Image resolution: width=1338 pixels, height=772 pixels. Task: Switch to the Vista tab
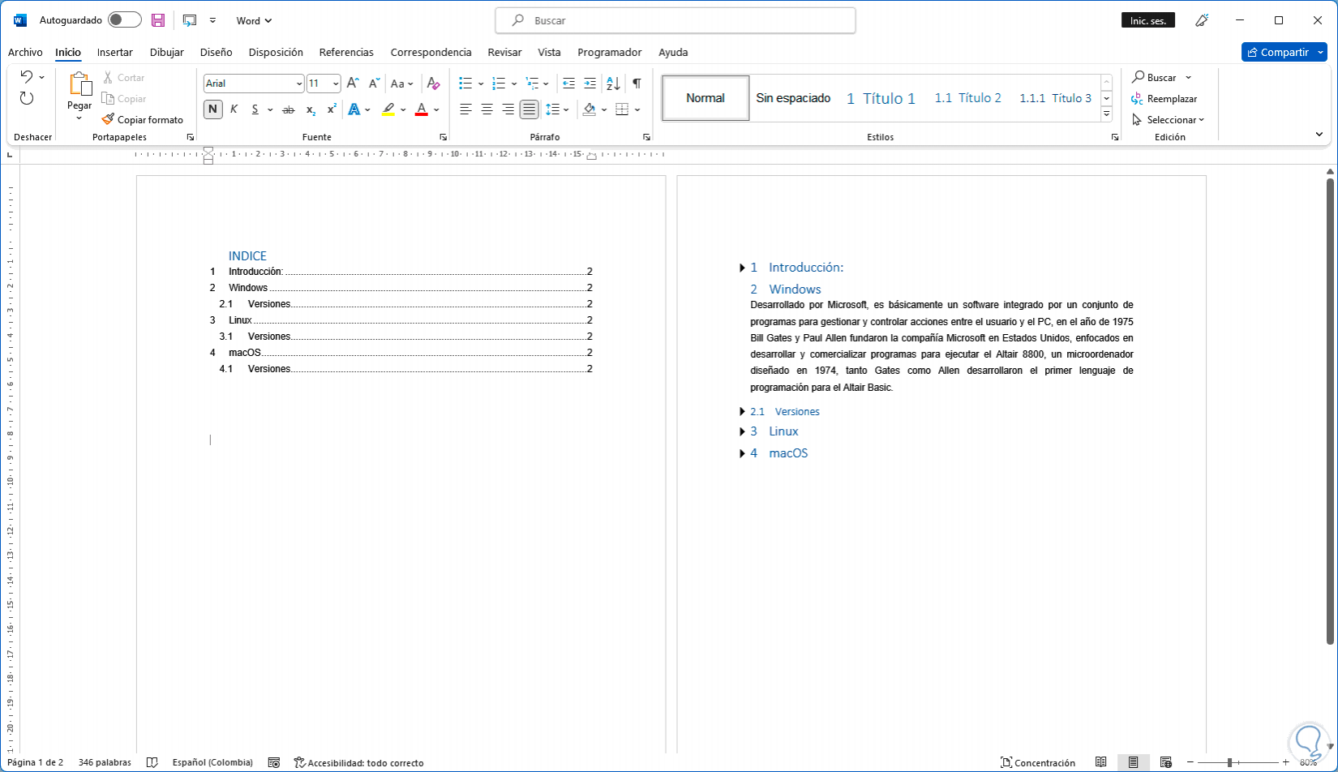pyautogui.click(x=549, y=52)
